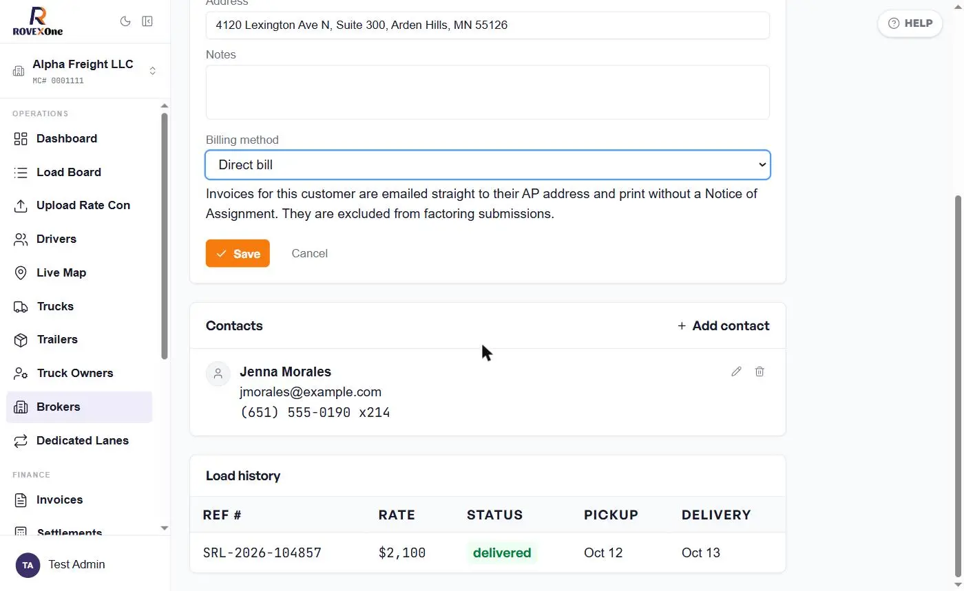Screen dimensions: 964x591
Task: Navigate to Dedicated Lanes
Action: click(x=79, y=441)
